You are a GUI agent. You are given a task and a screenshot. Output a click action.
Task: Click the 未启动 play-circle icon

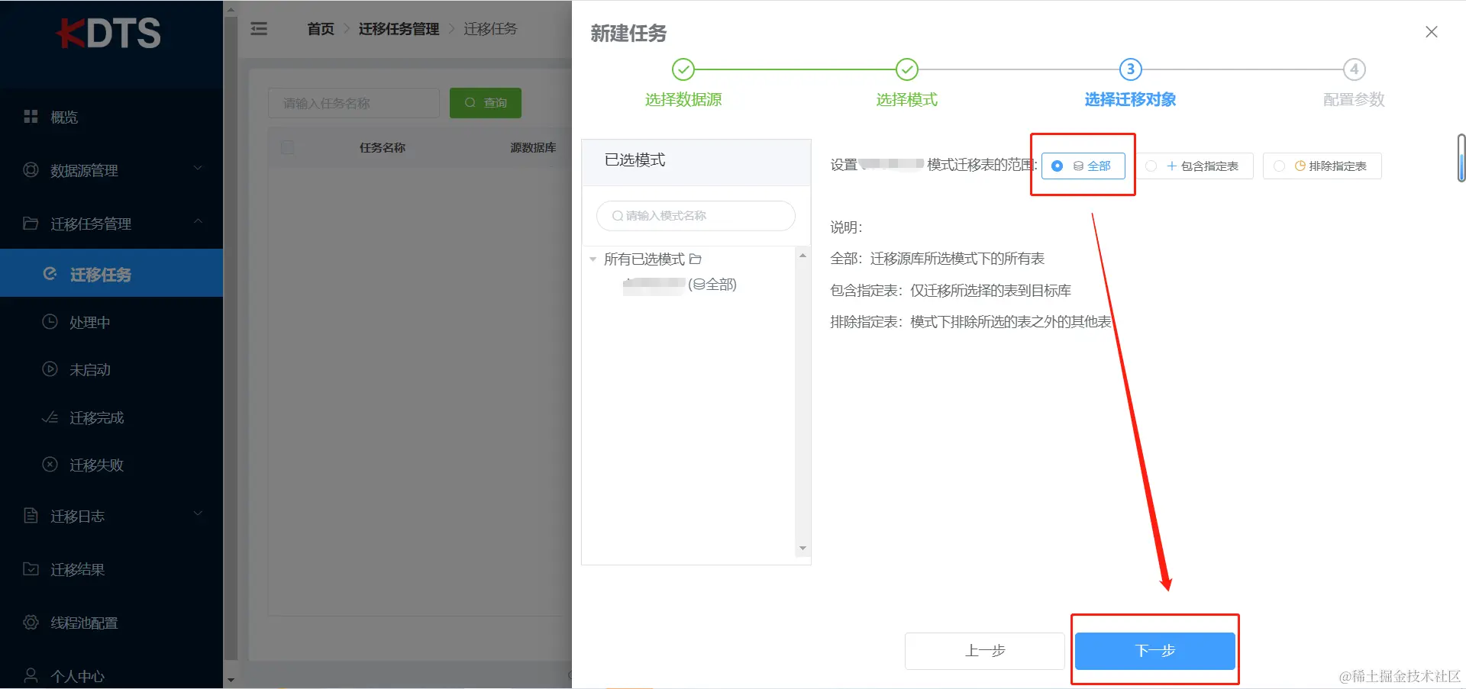click(50, 369)
